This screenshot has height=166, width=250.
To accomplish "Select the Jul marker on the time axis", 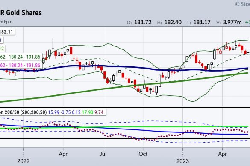I will pyautogui.click(x=103, y=154).
